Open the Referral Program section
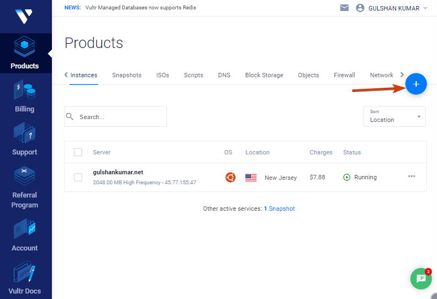 (x=24, y=188)
